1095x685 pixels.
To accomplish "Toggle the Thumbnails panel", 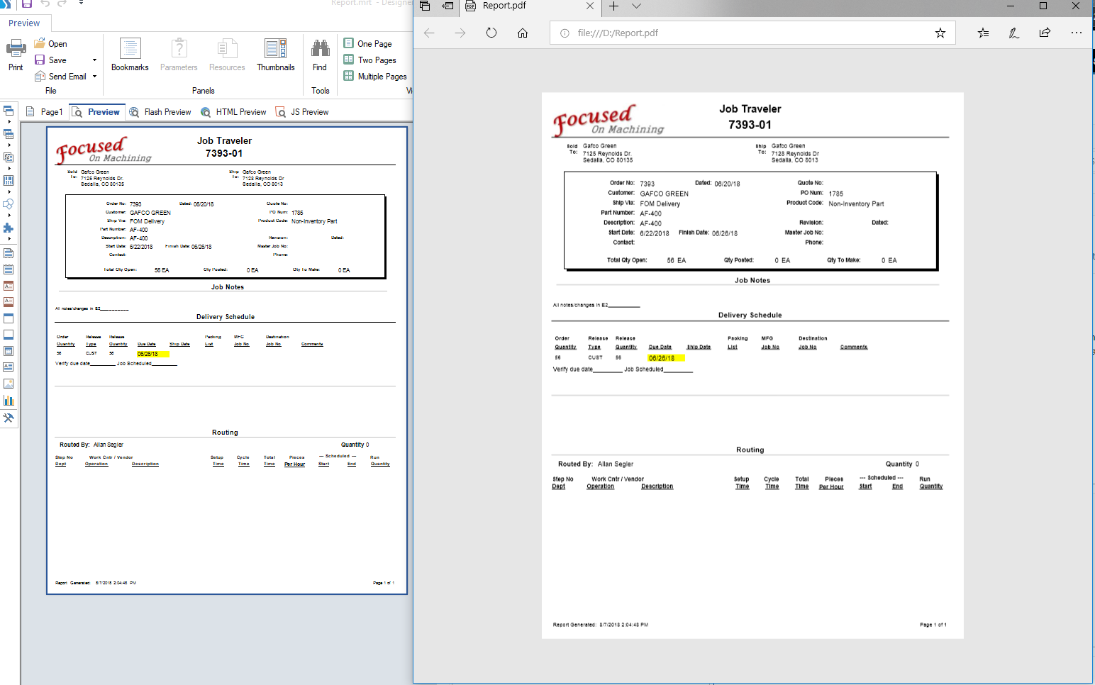I will [x=275, y=55].
